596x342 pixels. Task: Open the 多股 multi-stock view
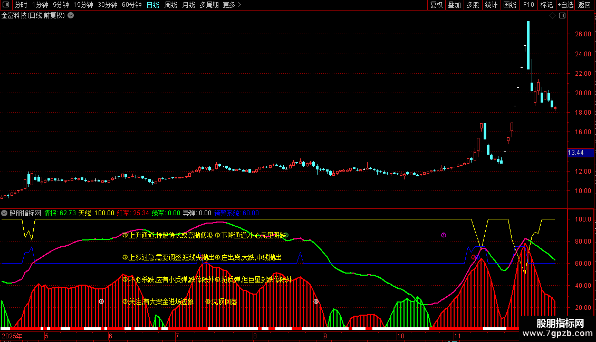pyautogui.click(x=473, y=5)
